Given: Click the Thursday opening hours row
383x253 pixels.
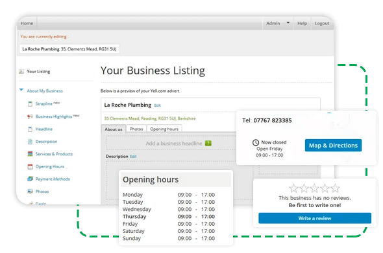Looking at the screenshot, I should [x=169, y=217].
